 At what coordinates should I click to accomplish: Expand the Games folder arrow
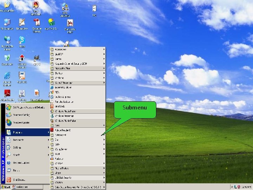(x=104, y=59)
